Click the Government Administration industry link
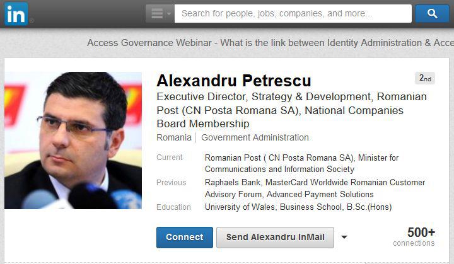 [x=255, y=137]
